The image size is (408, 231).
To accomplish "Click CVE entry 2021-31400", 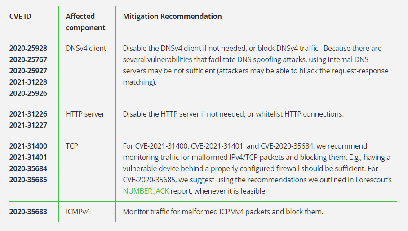I will pos(28,146).
